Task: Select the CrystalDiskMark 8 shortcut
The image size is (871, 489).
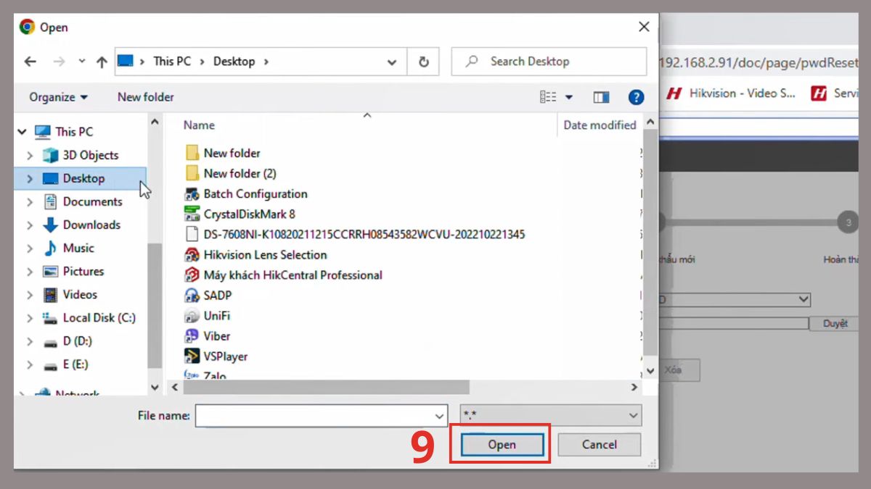Action: 249,214
